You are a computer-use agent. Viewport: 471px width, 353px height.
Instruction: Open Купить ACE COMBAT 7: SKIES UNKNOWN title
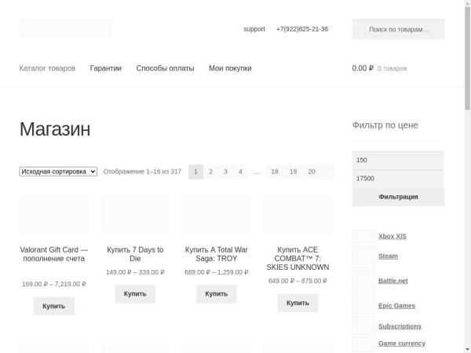coord(298,258)
